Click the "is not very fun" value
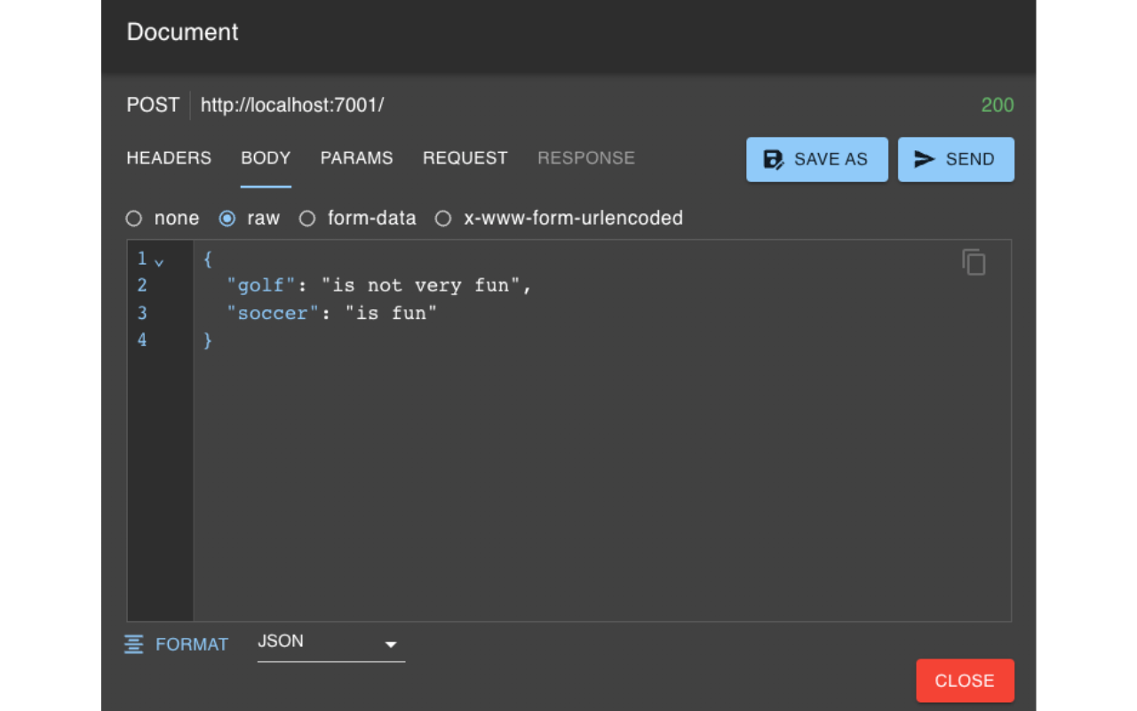 pyautogui.click(x=420, y=286)
